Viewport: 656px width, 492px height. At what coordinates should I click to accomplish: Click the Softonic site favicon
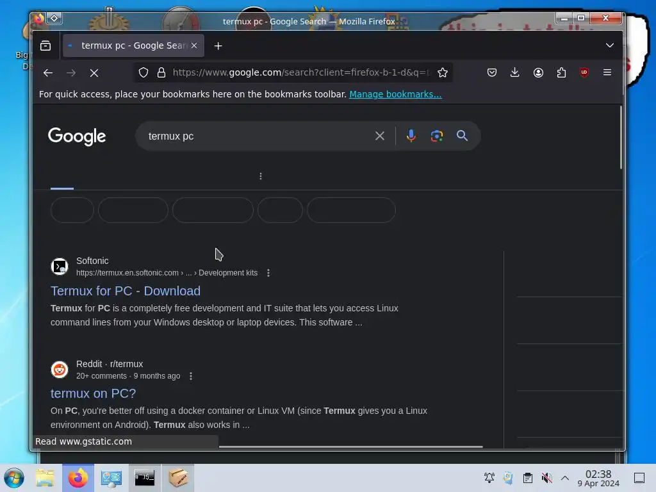point(60,266)
